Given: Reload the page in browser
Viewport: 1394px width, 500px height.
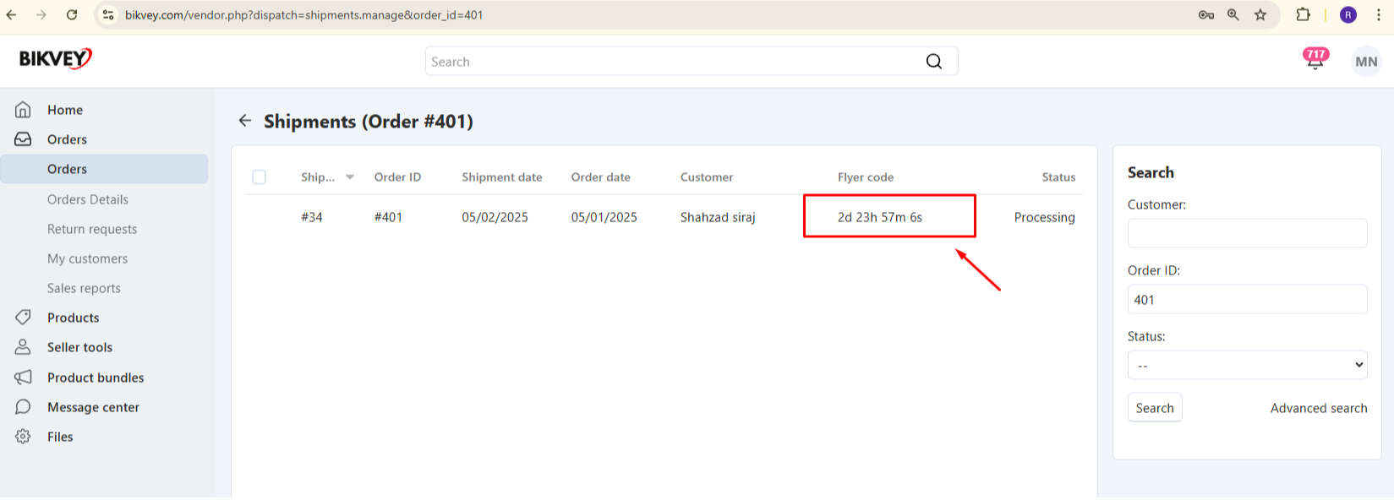Looking at the screenshot, I should (x=72, y=14).
